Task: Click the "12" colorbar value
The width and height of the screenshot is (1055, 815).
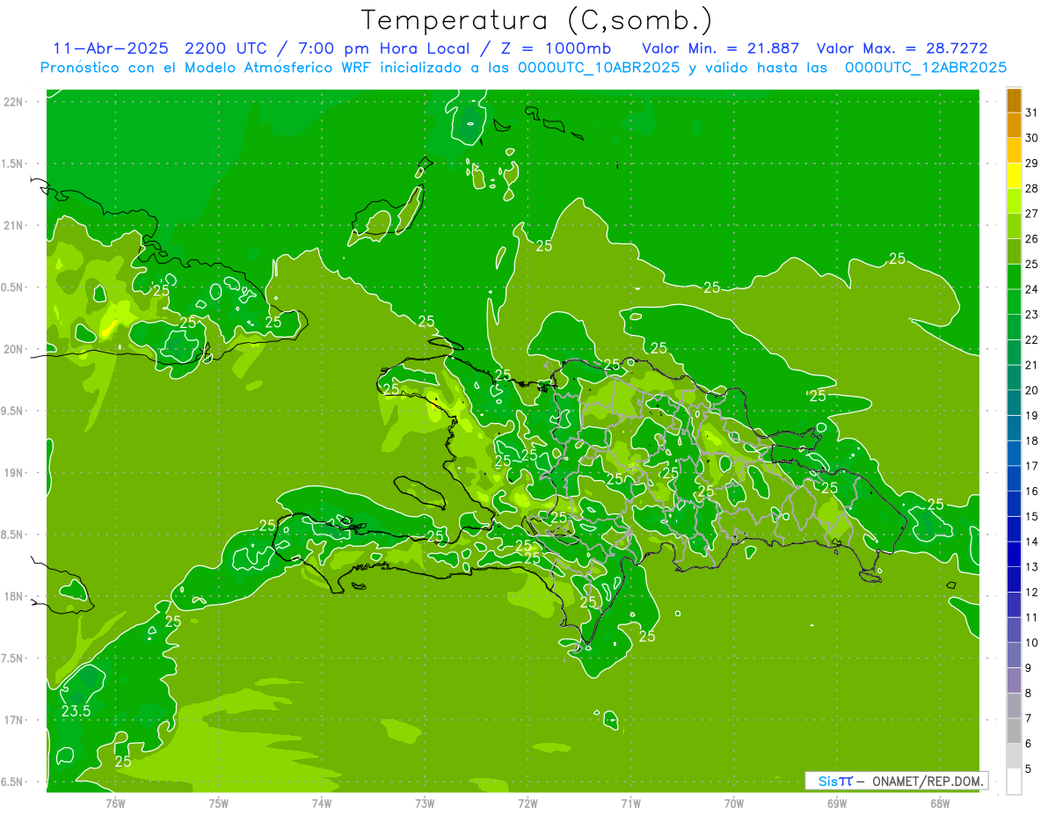Action: (1032, 592)
